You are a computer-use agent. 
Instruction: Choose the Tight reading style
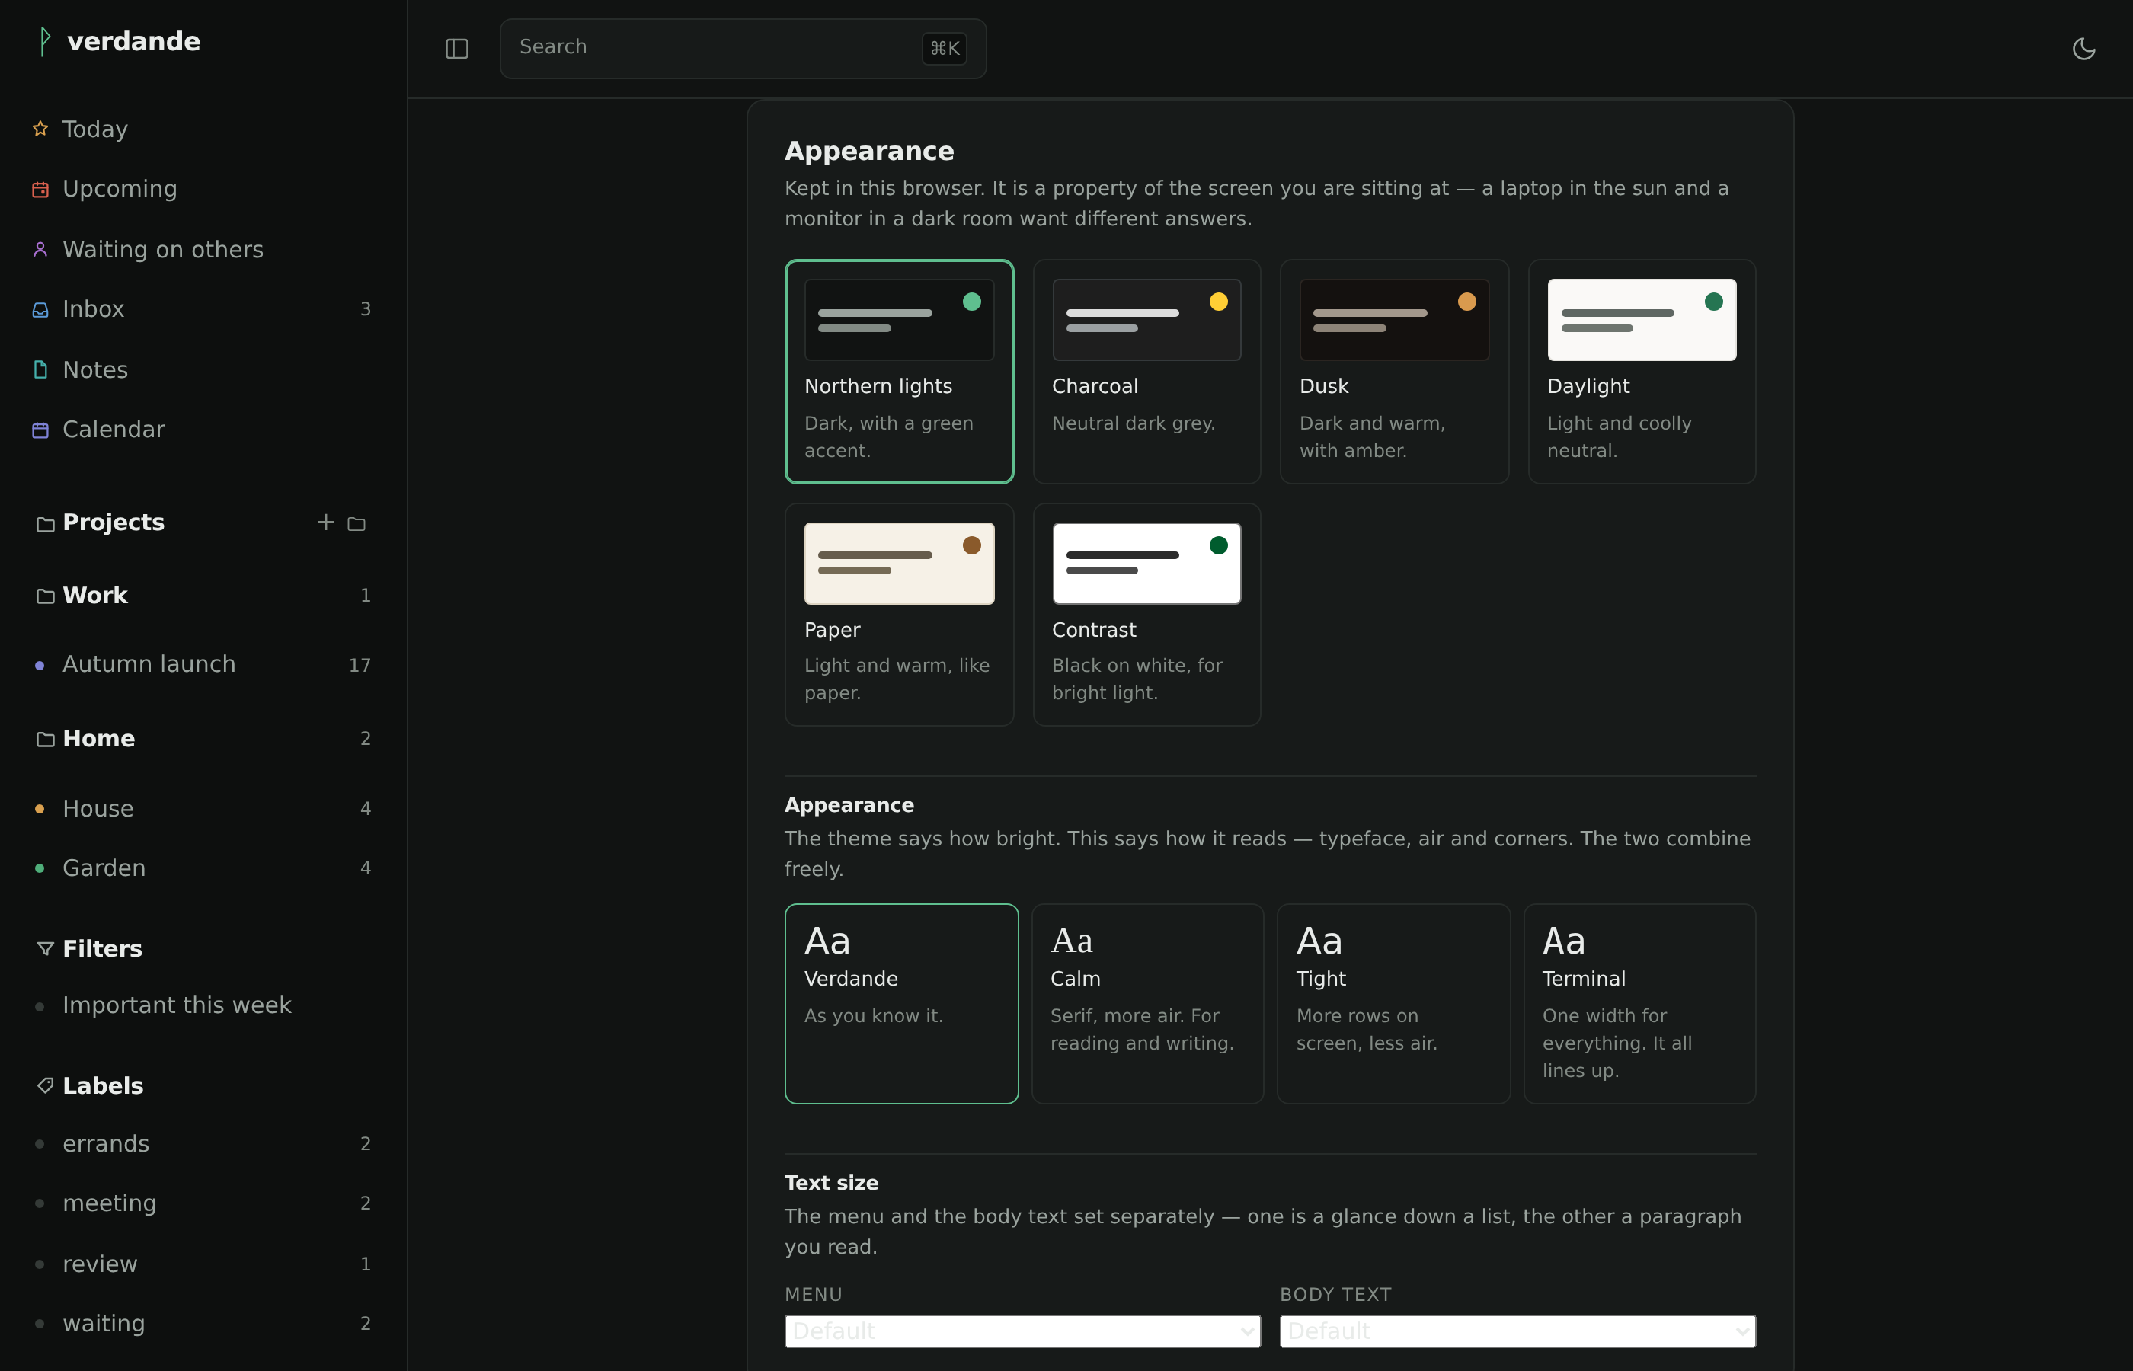pyautogui.click(x=1393, y=1003)
